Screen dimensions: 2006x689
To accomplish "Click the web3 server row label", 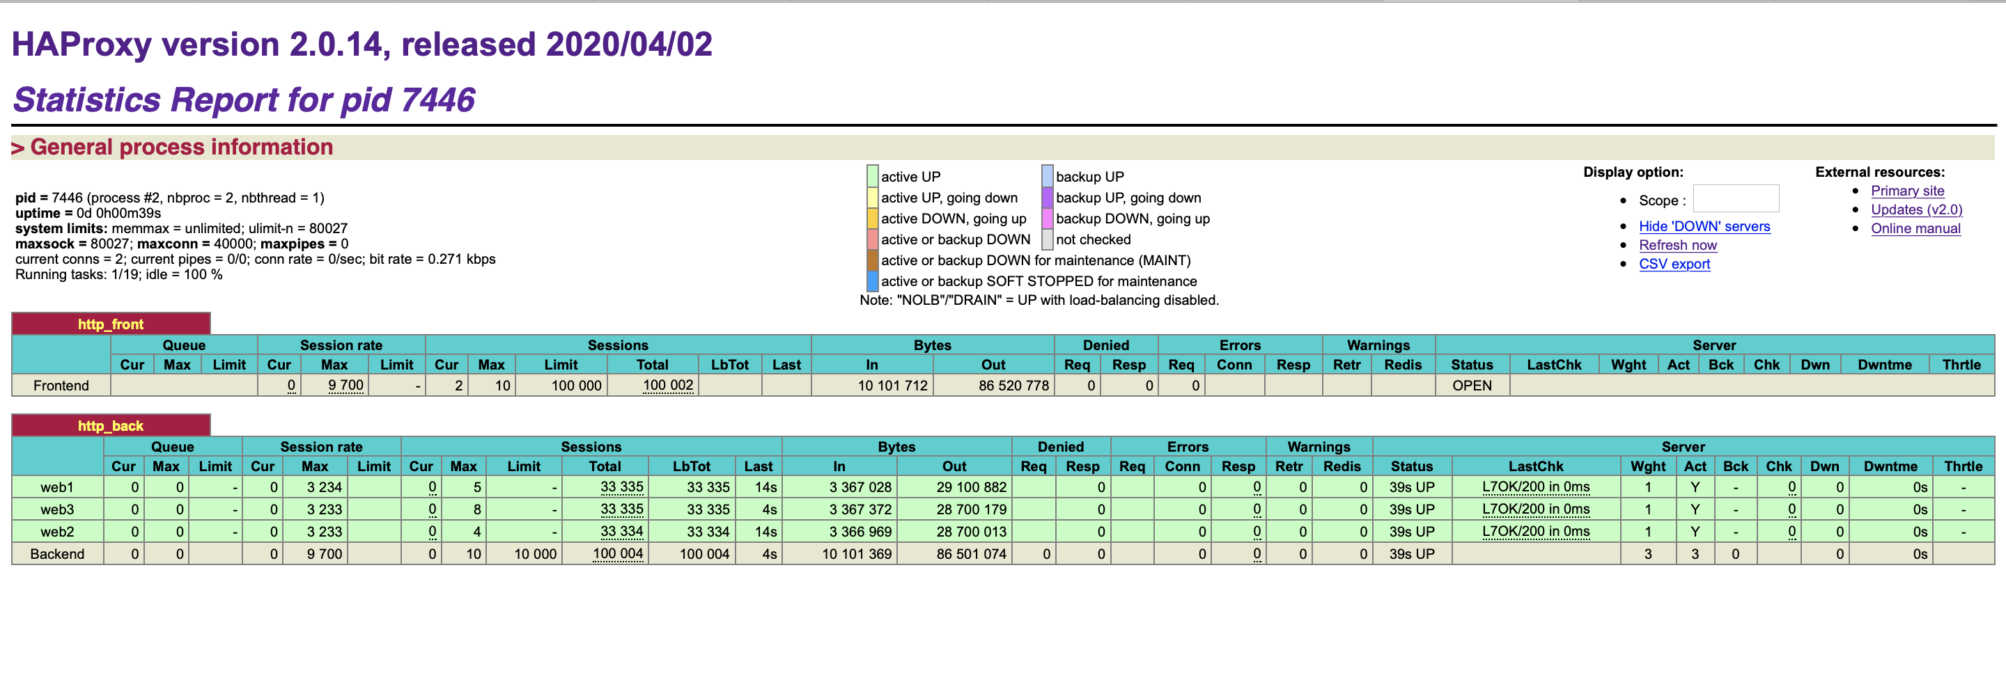I will tap(57, 509).
